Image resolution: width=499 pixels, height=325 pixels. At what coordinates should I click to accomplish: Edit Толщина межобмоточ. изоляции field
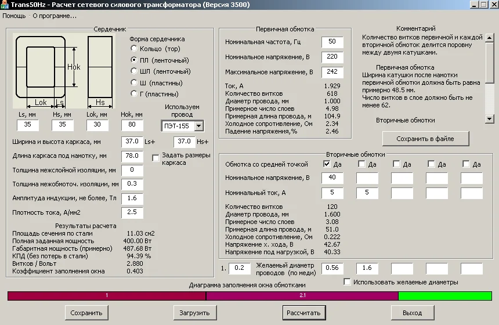pyautogui.click(x=132, y=184)
